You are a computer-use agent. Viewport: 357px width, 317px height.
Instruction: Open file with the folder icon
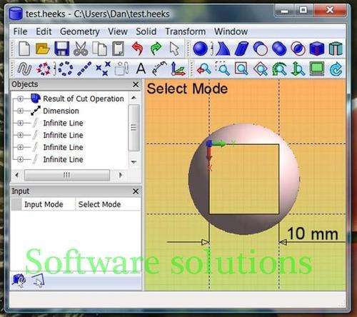click(x=42, y=49)
